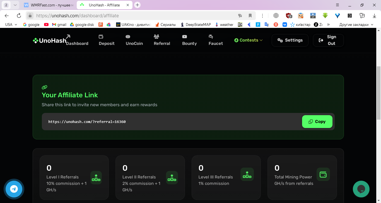Expand the Contests dropdown menu
381x203 pixels.
[249, 40]
